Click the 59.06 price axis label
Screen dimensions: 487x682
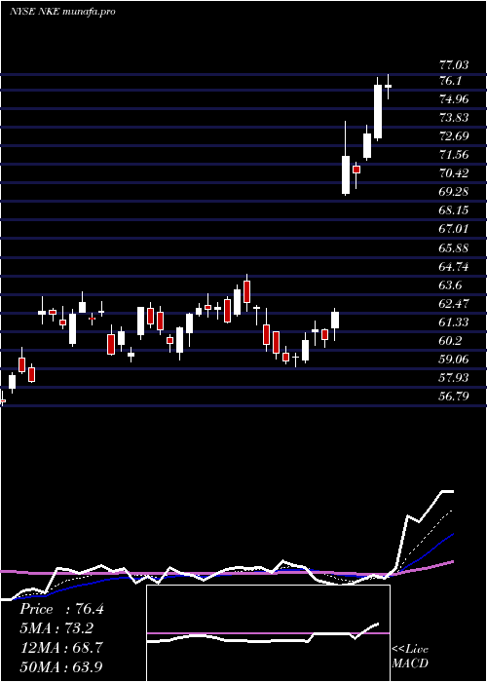pyautogui.click(x=454, y=360)
